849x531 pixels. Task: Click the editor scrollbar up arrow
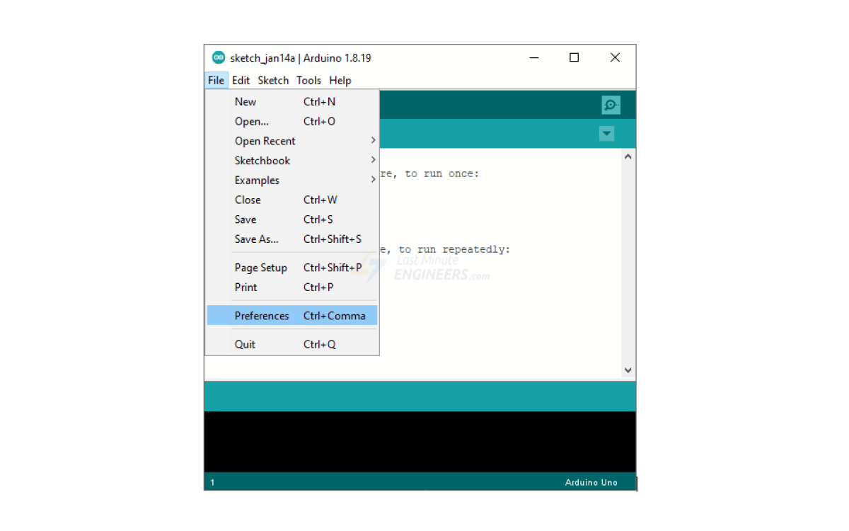pyautogui.click(x=628, y=156)
